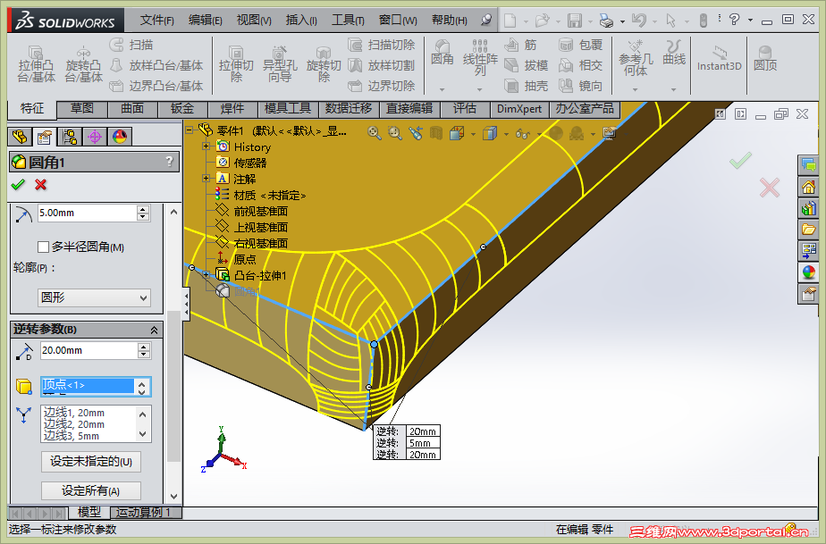The image size is (826, 544).
Task: Expand the 注解 tree node
Action: 206,179
